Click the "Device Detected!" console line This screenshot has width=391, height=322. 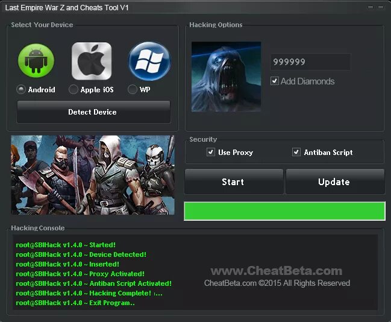point(81,254)
